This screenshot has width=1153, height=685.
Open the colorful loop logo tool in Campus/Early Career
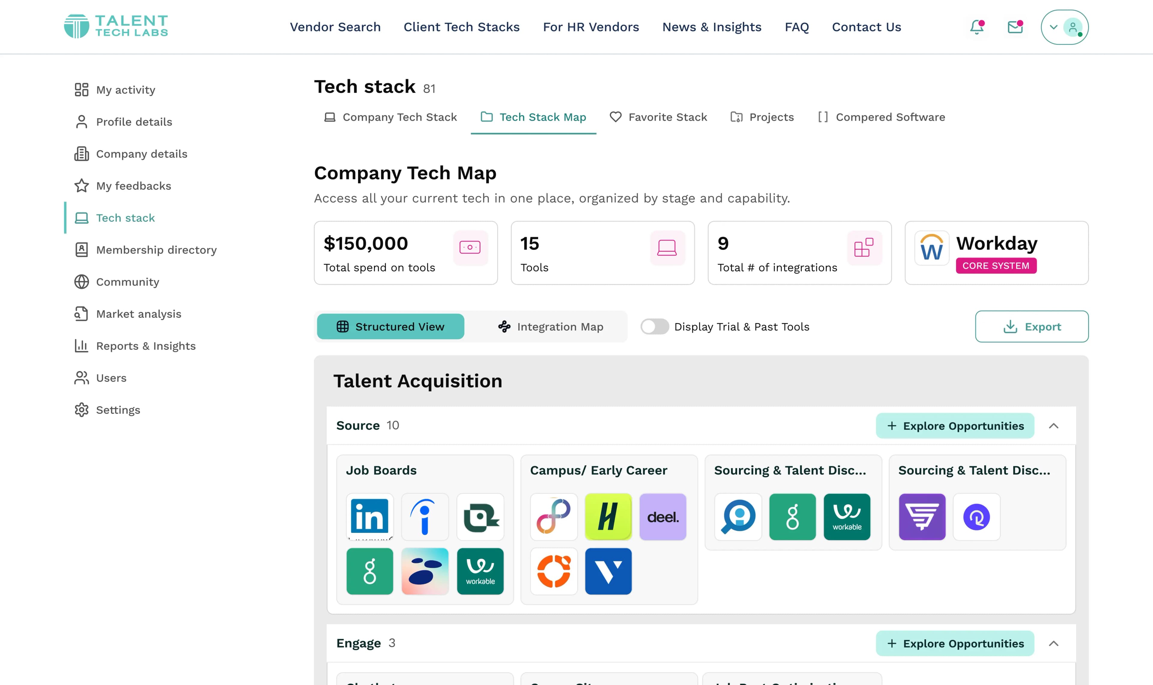pyautogui.click(x=554, y=516)
